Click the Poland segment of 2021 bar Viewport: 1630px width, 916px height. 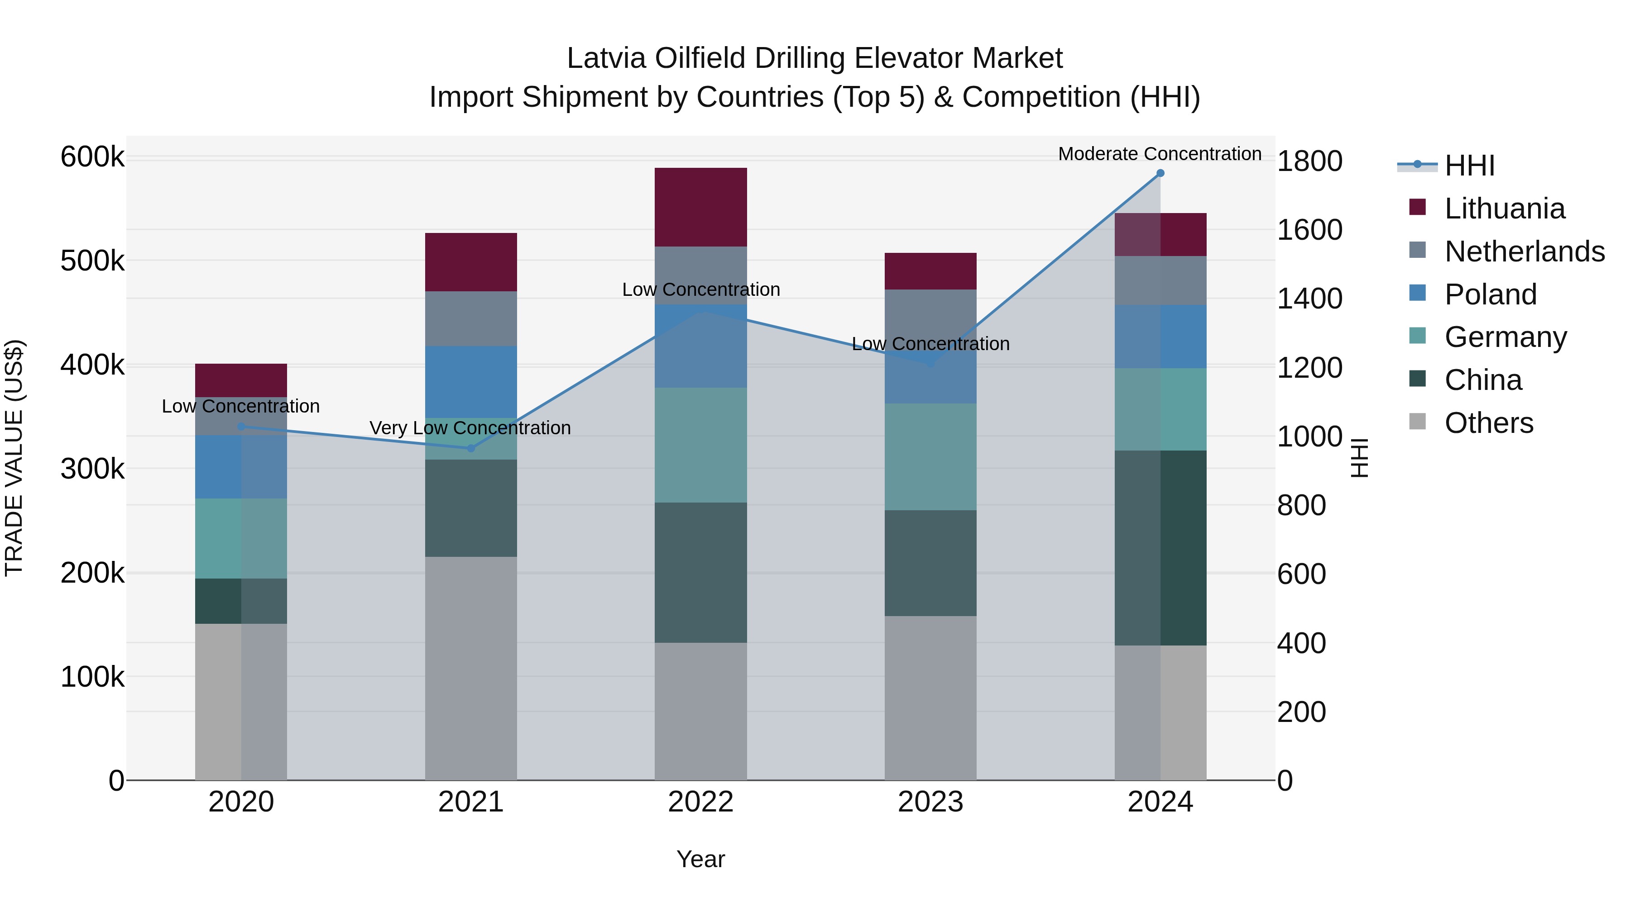tap(471, 382)
